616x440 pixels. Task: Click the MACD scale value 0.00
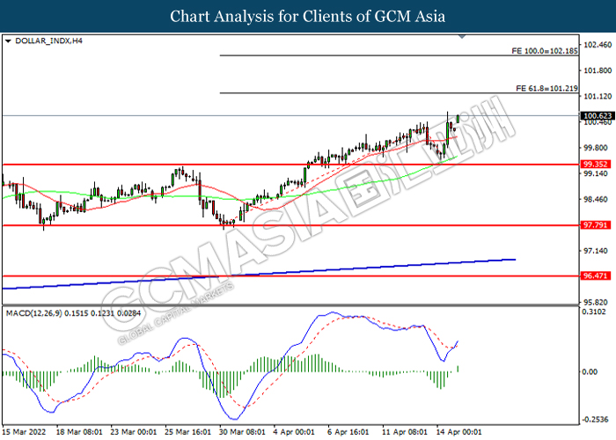(x=590, y=371)
